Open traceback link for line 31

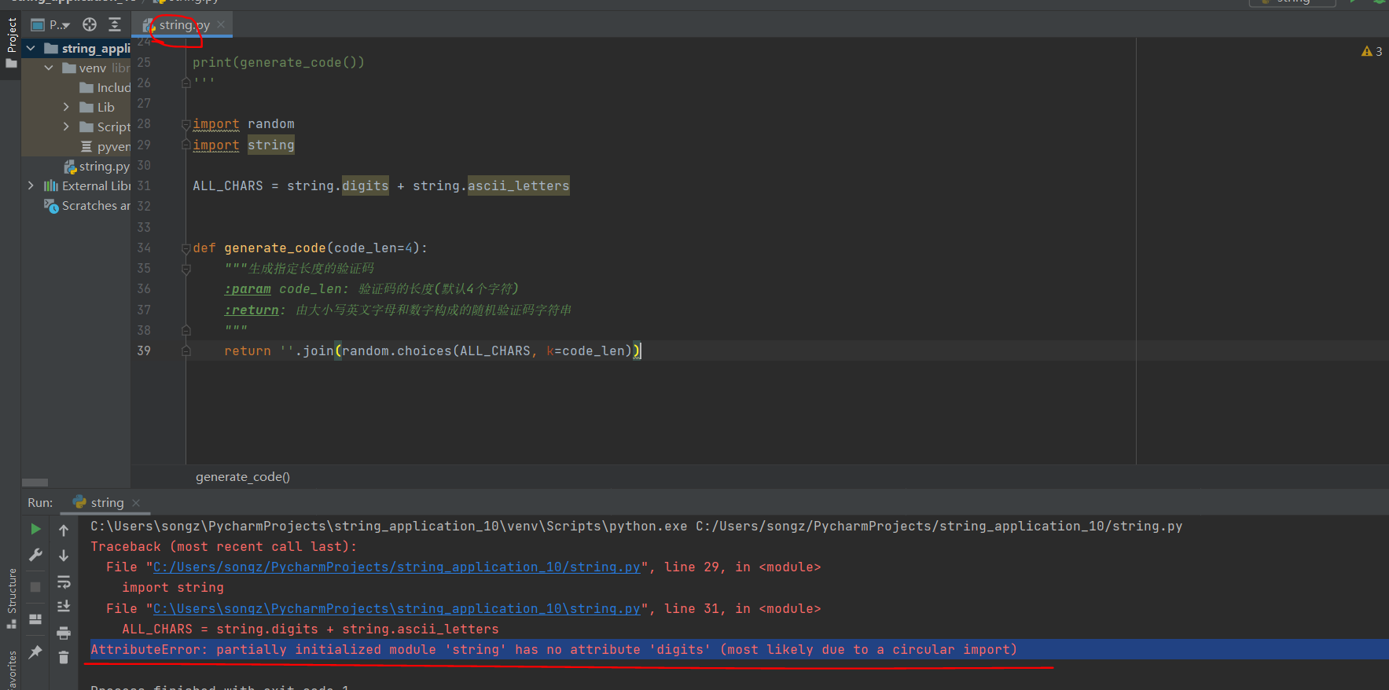point(396,609)
